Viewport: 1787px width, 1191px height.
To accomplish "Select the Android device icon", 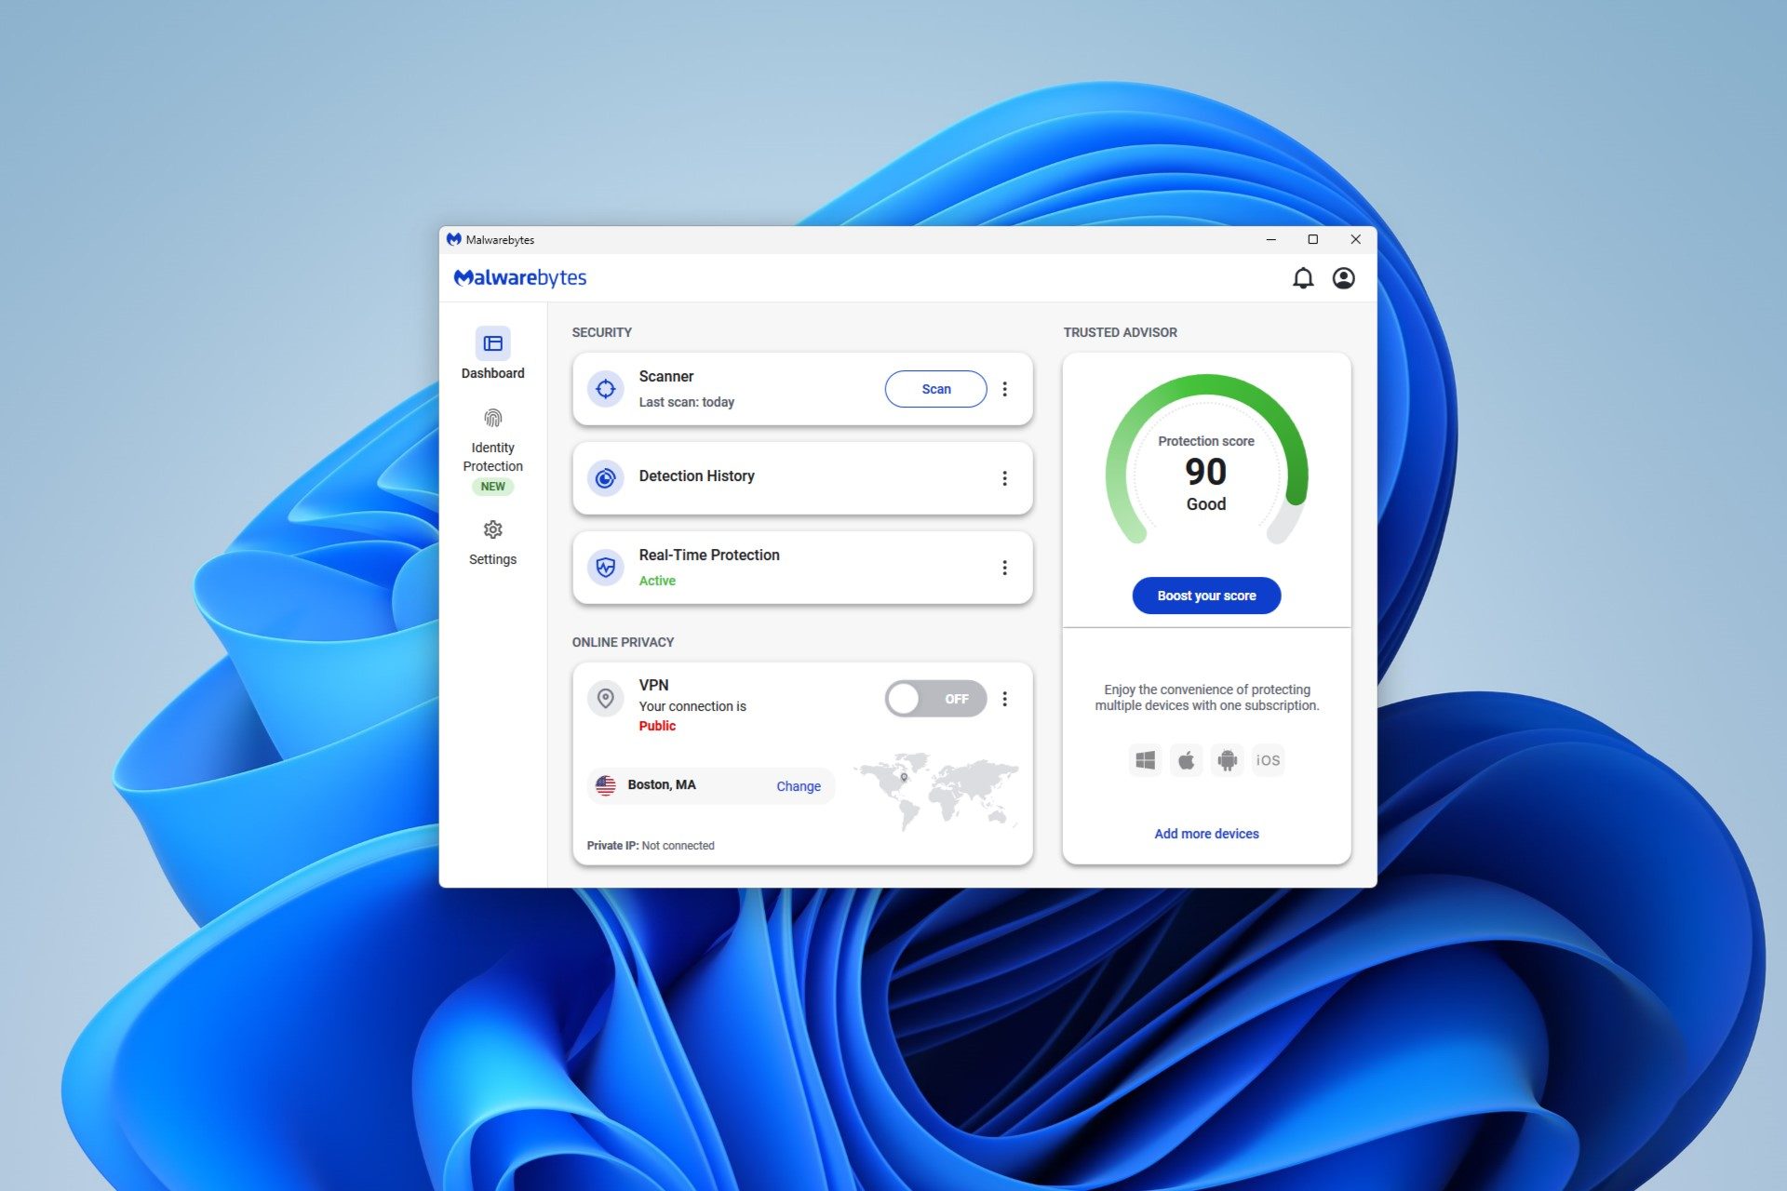I will [x=1228, y=760].
